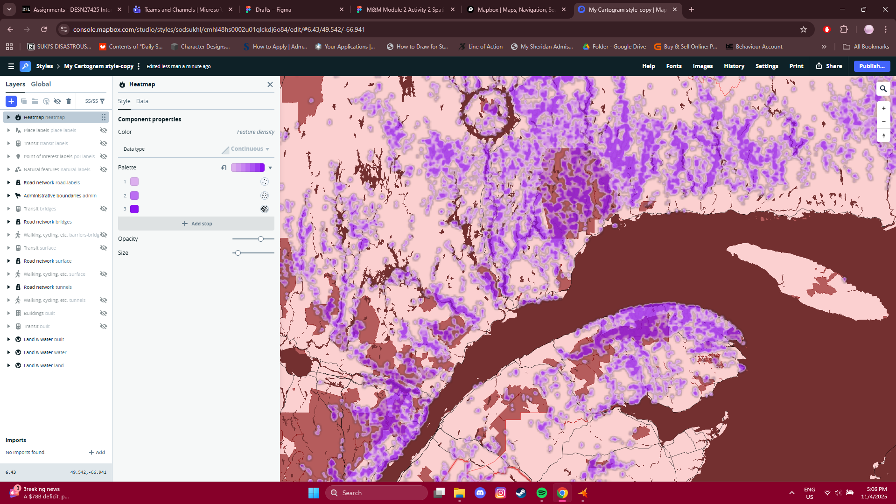Expand the Heatmap layer
The width and height of the screenshot is (896, 504).
pos(8,117)
